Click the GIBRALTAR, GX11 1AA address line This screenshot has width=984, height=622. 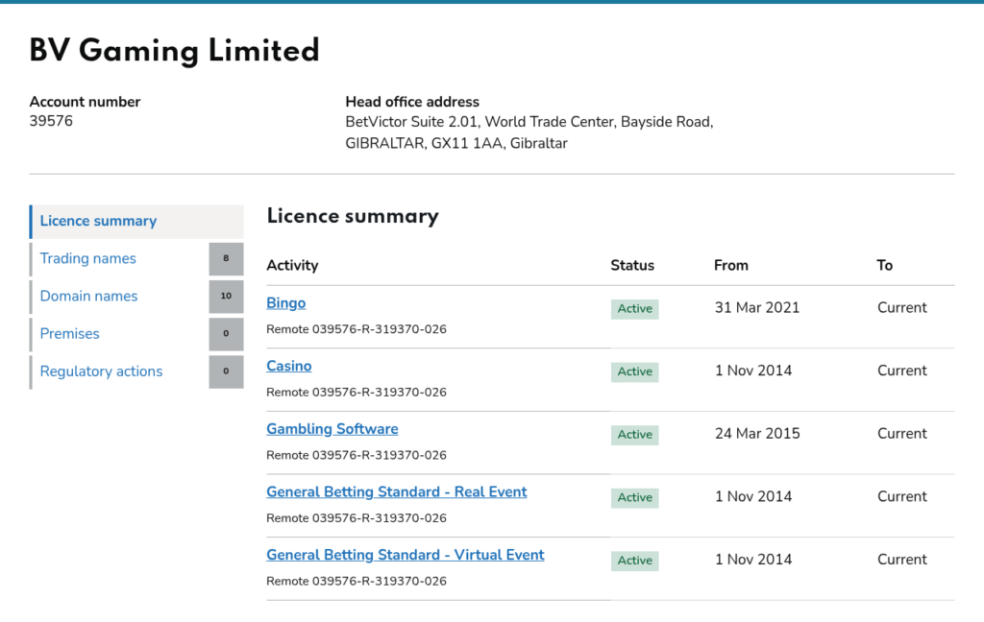point(456,144)
